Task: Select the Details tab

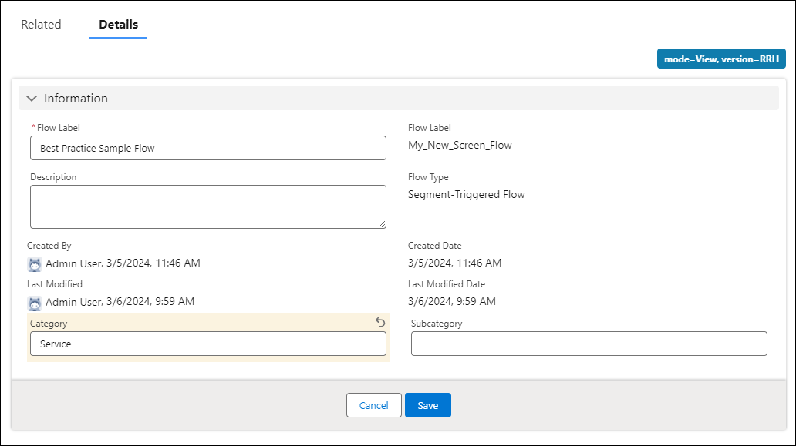Action: [x=119, y=25]
